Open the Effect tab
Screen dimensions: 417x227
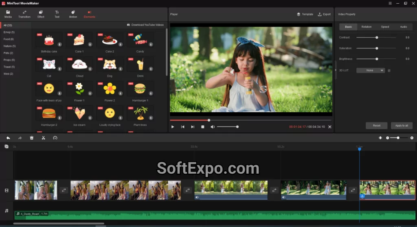[x=41, y=14]
